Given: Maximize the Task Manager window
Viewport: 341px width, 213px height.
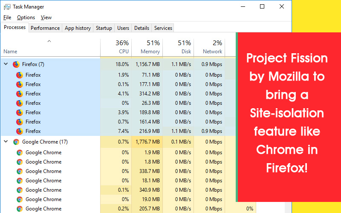Looking at the screenshot, I should tap(262, 7).
